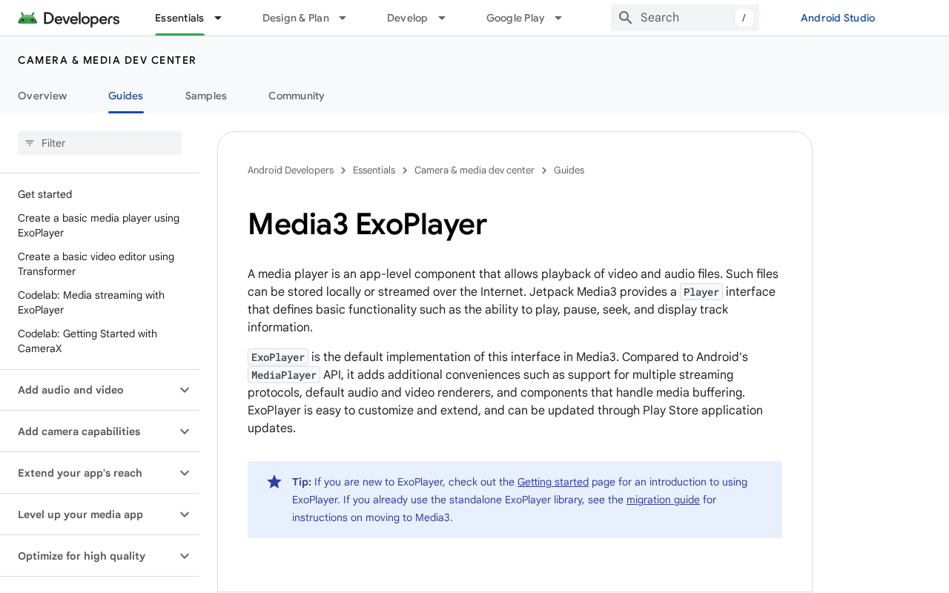Click the filter lines icon in sidebar
Viewport: 949px width, 593px height.
pyautogui.click(x=30, y=143)
